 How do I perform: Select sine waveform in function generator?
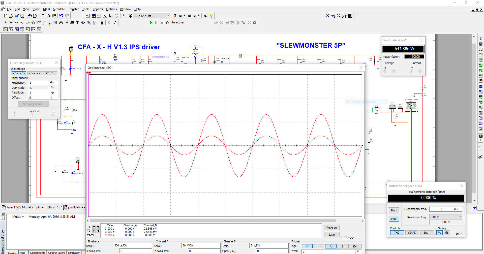coord(19,73)
